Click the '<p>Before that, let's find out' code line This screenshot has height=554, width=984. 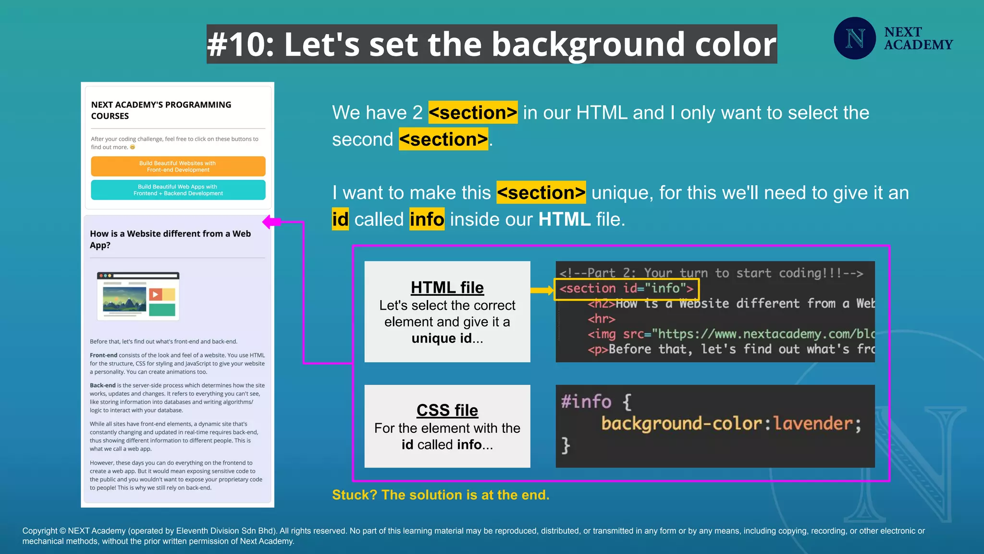(x=731, y=349)
